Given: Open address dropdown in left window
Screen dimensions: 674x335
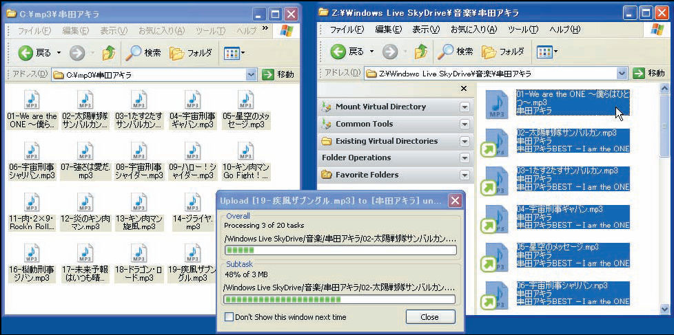Looking at the screenshot, I should [252, 74].
